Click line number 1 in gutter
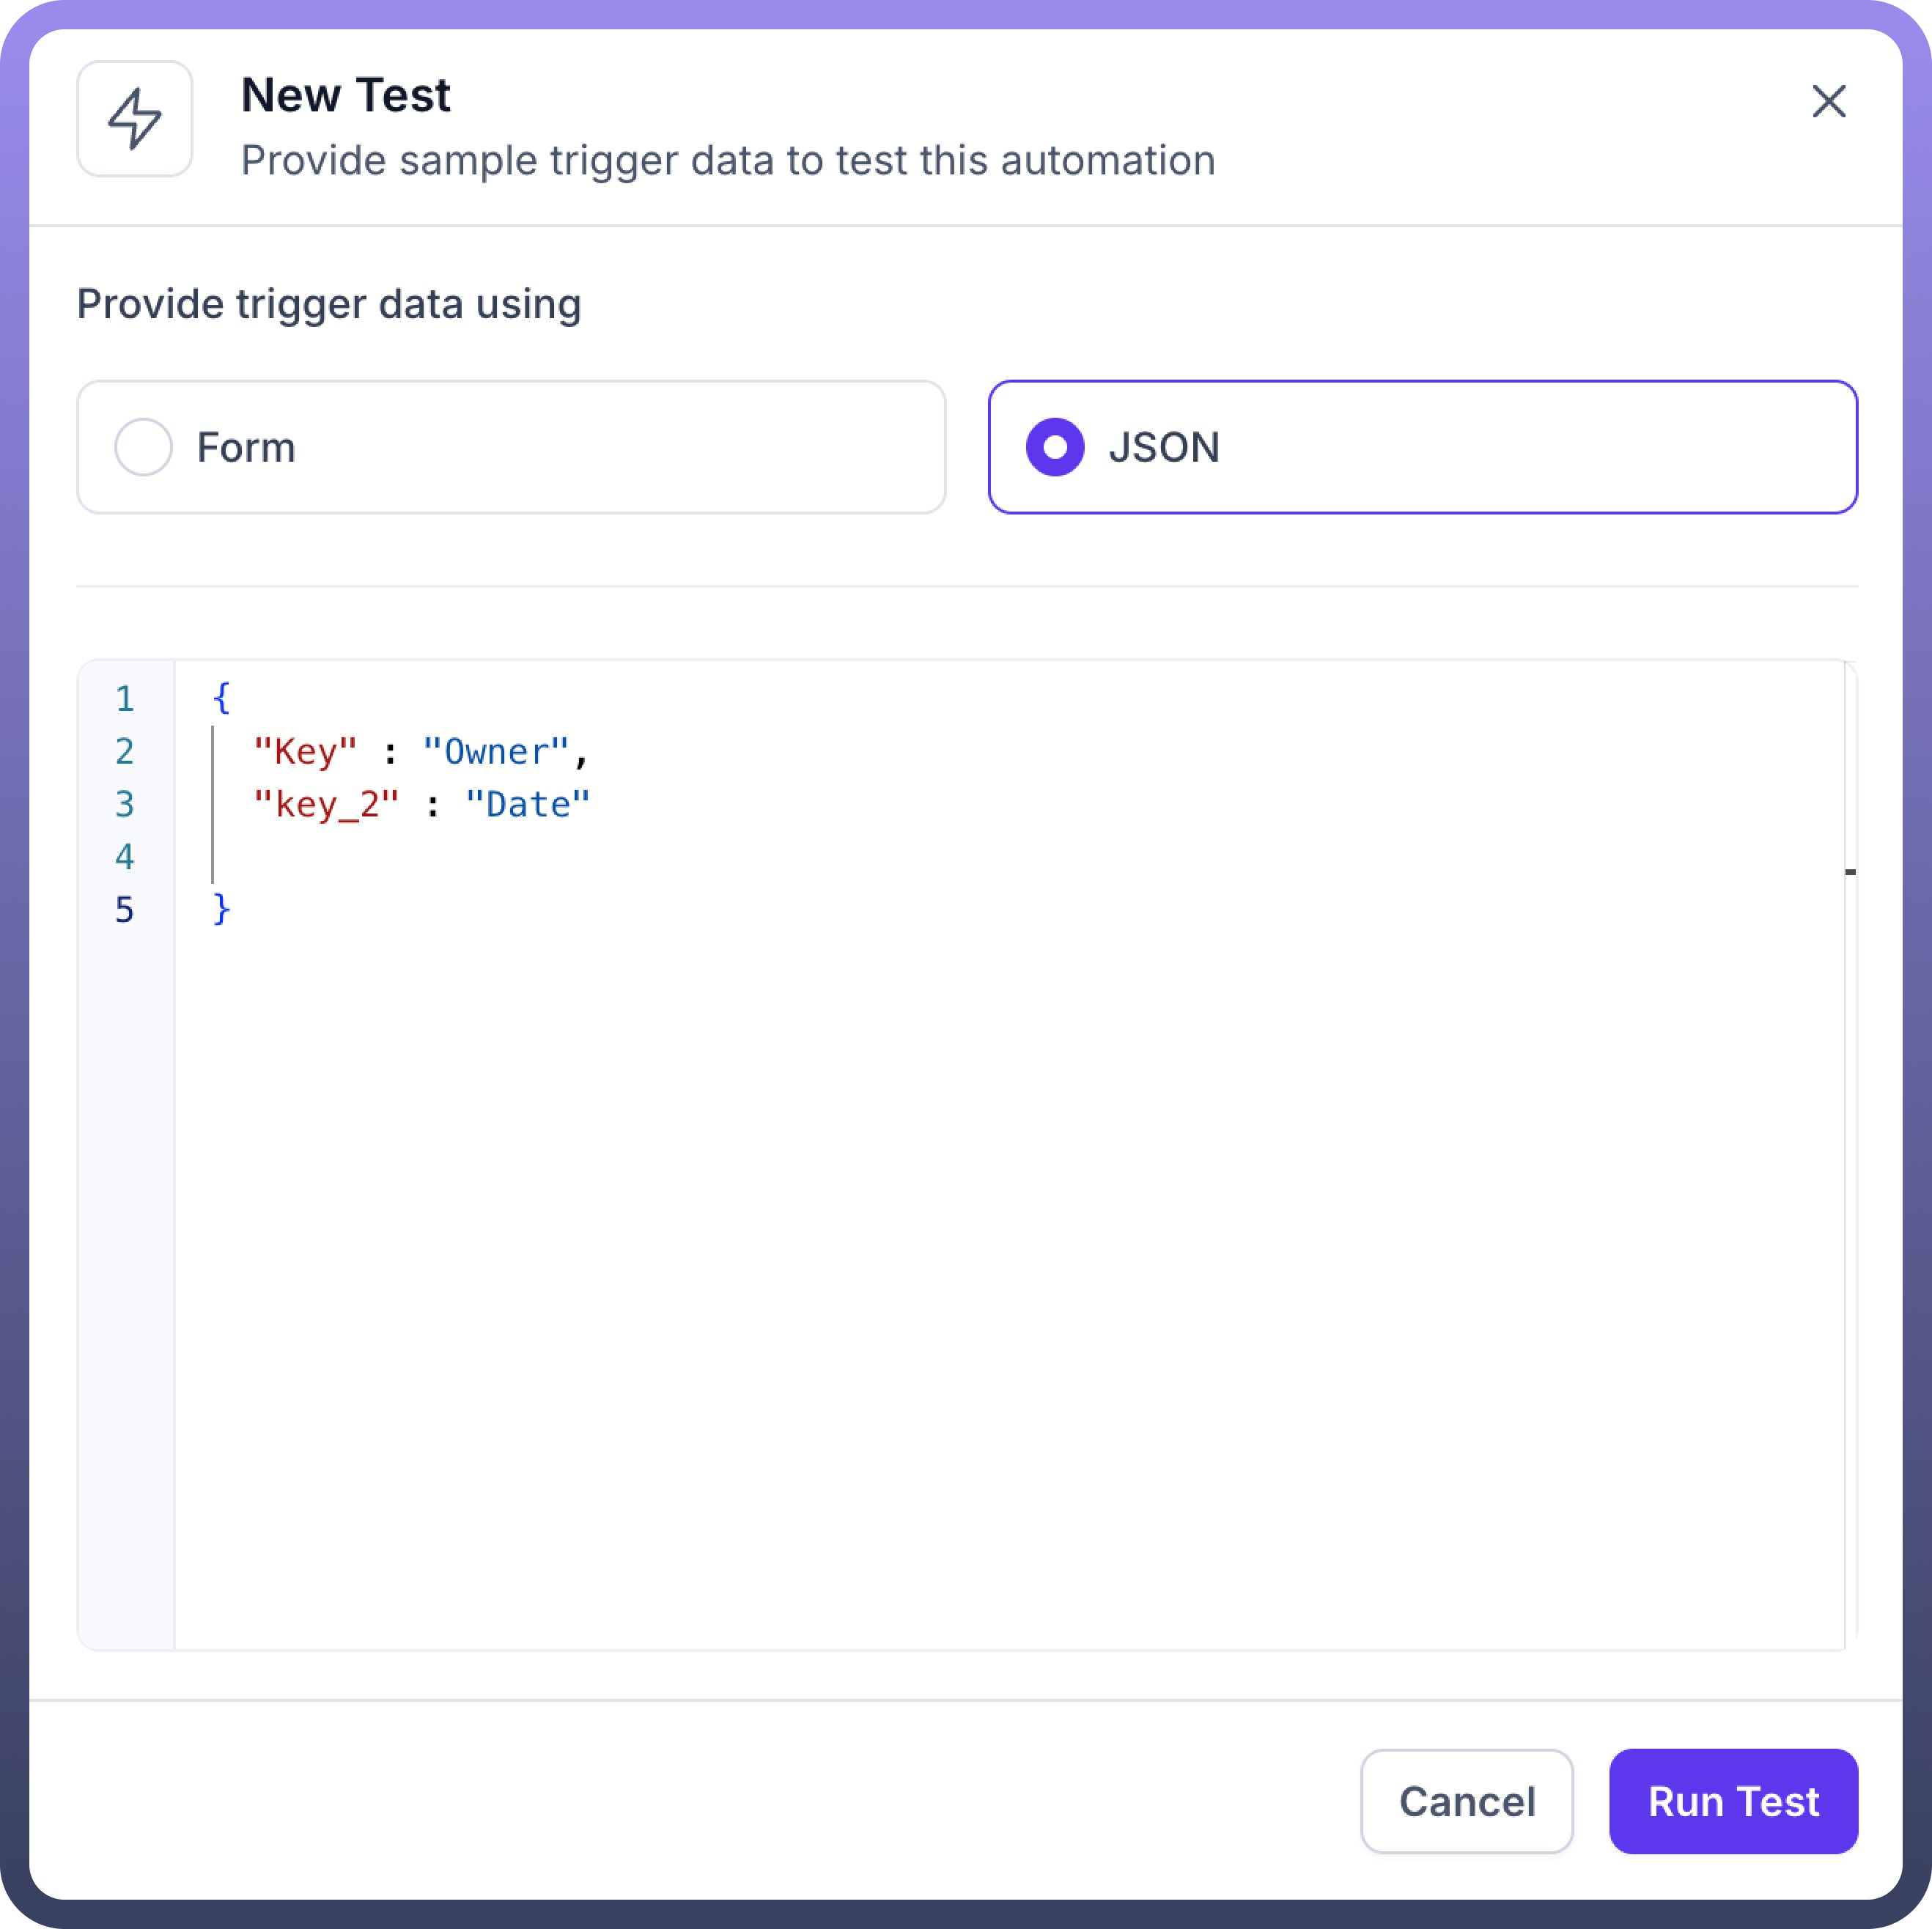This screenshot has width=1932, height=1929. click(x=124, y=698)
